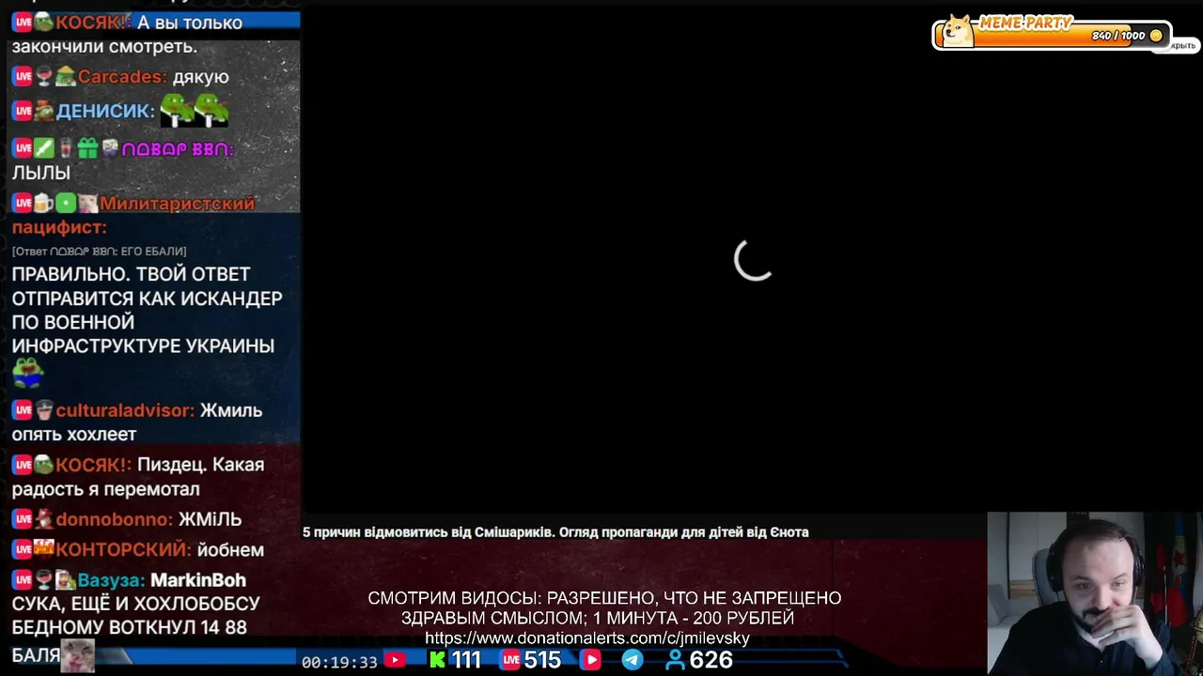The image size is (1203, 676).
Task: Click the username Вазуза in chat
Action: [111, 580]
